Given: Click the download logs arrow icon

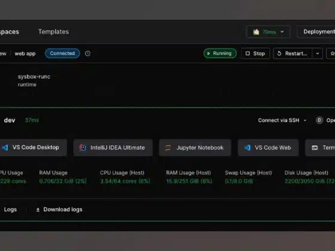Looking at the screenshot, I should click(x=38, y=210).
